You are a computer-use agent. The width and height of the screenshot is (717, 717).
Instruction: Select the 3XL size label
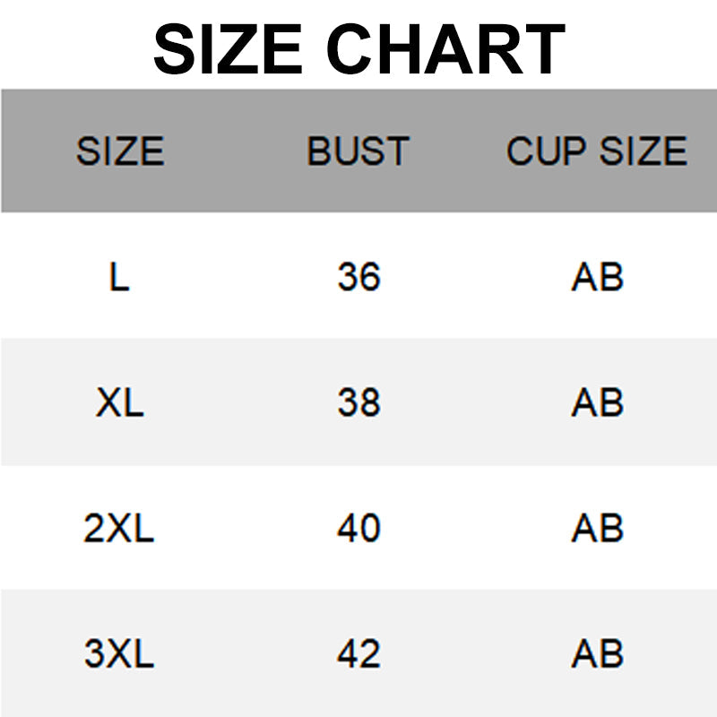click(119, 654)
